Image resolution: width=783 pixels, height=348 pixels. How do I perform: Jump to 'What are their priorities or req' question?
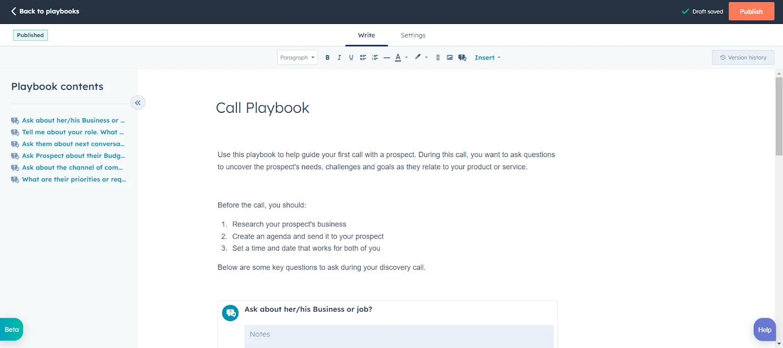click(74, 179)
